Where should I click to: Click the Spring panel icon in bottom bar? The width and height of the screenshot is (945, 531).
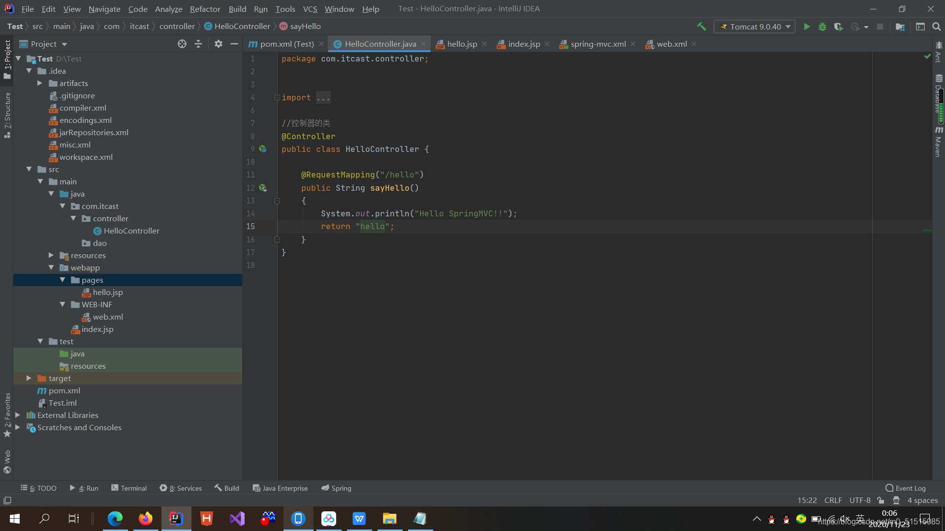pos(336,488)
